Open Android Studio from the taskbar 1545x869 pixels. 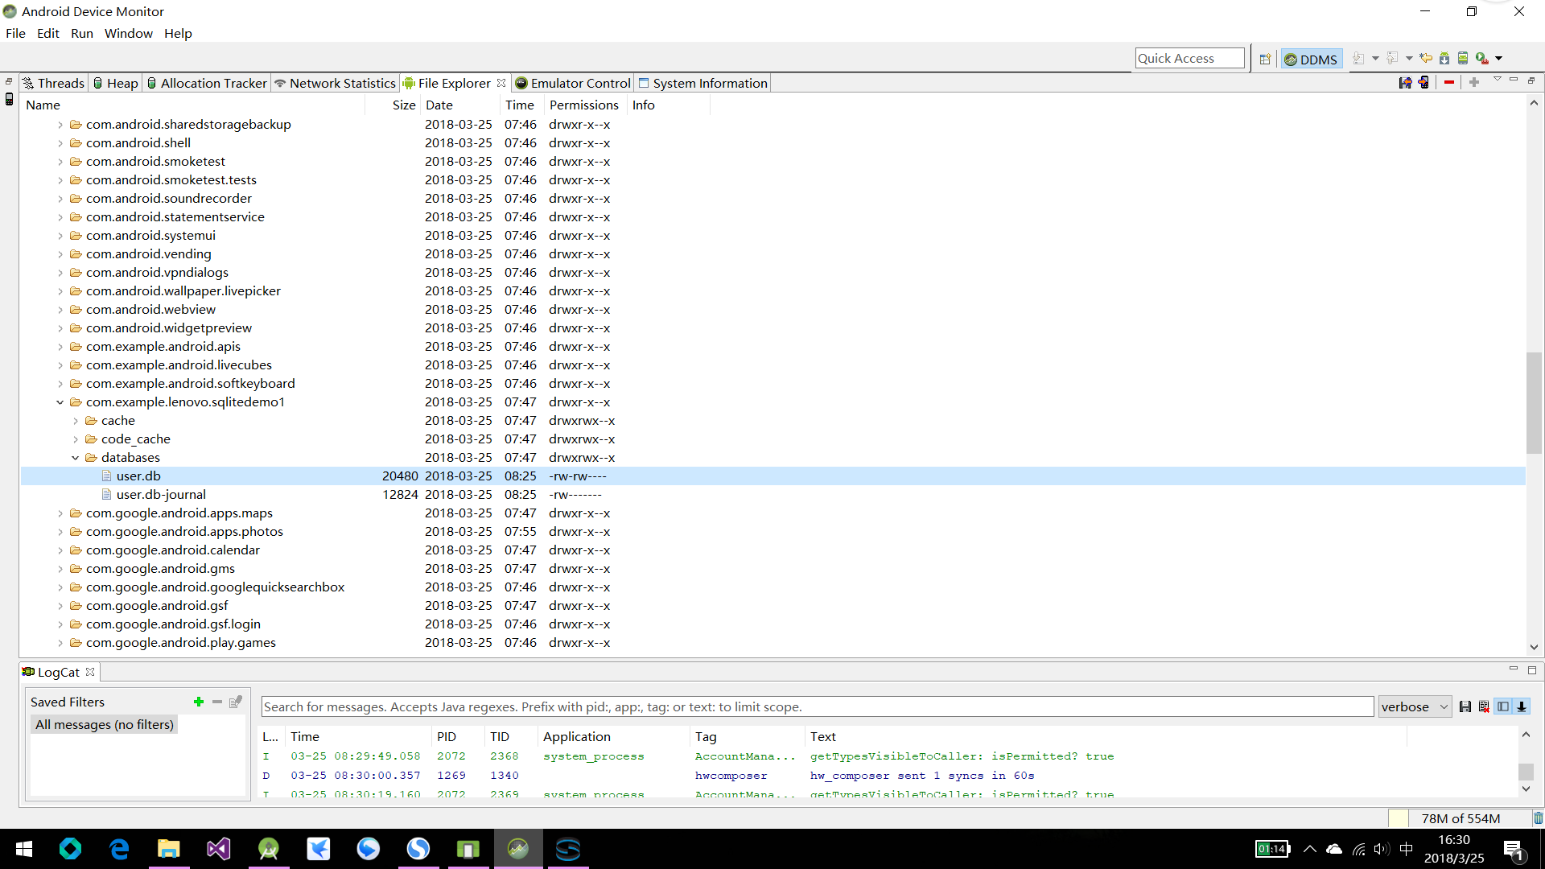(x=269, y=849)
